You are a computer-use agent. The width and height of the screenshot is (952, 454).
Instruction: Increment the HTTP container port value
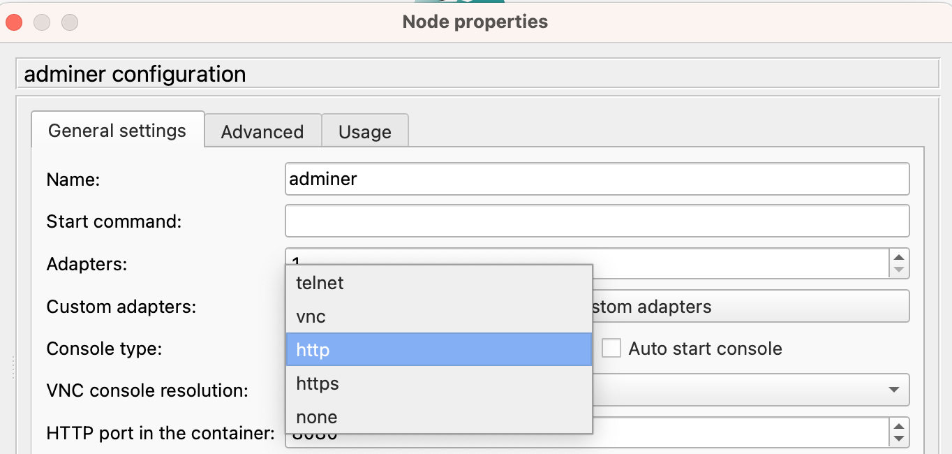(x=899, y=427)
